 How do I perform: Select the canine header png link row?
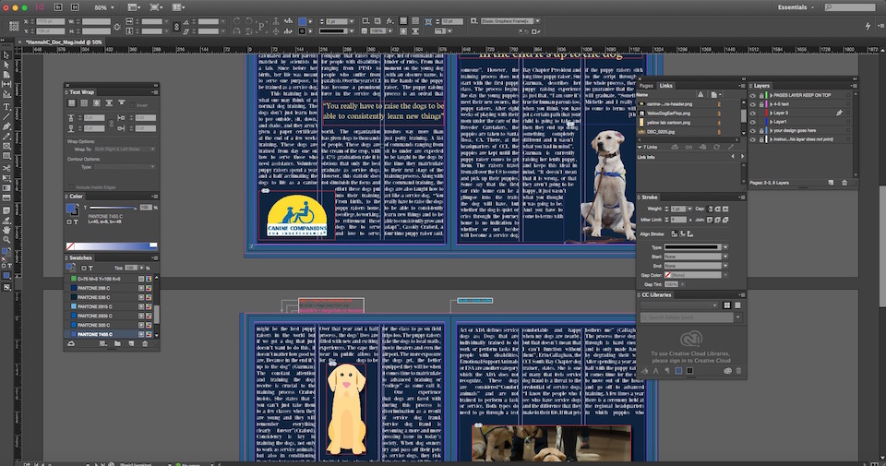[x=688, y=104]
